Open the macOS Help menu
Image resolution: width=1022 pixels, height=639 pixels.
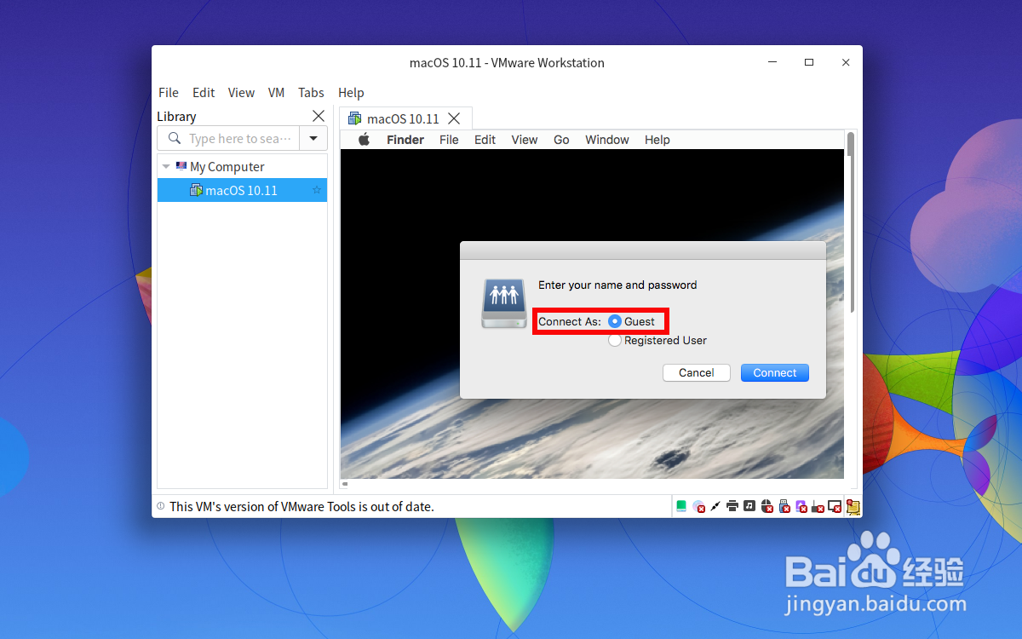[657, 140]
